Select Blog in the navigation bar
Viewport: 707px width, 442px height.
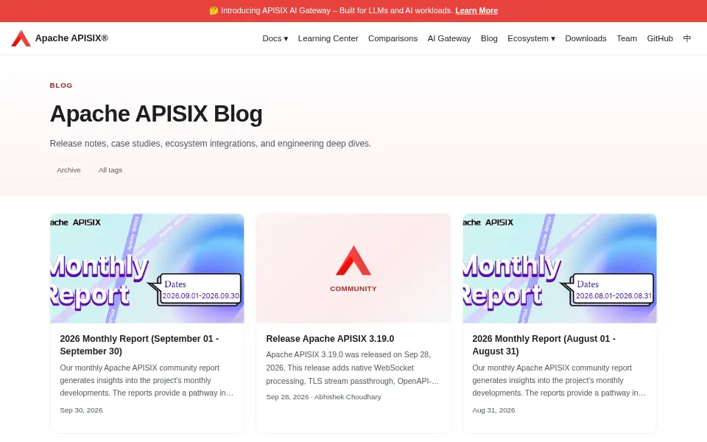coord(489,38)
